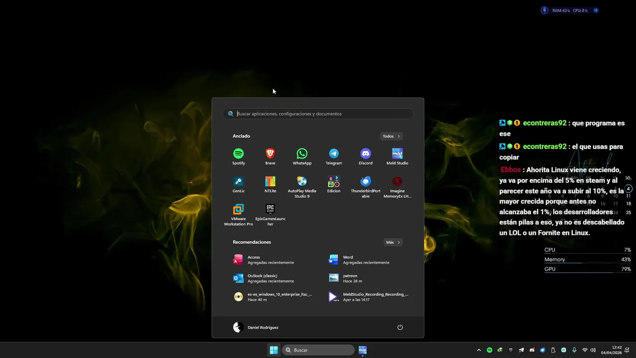Launch Brave browser from pinned apps

(270, 157)
